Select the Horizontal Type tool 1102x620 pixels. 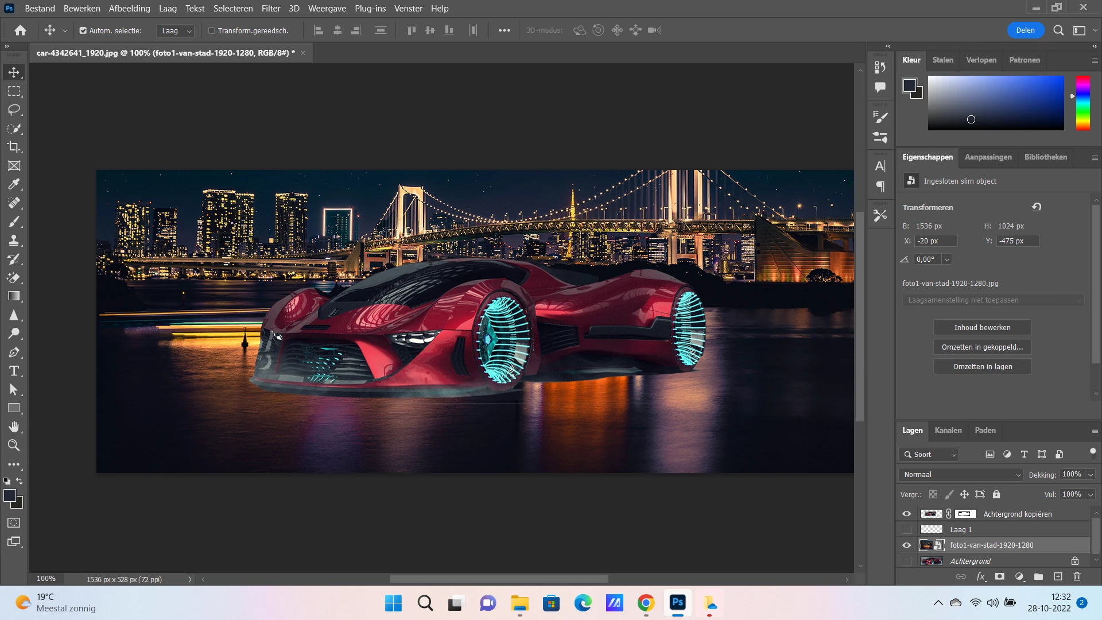(x=14, y=371)
